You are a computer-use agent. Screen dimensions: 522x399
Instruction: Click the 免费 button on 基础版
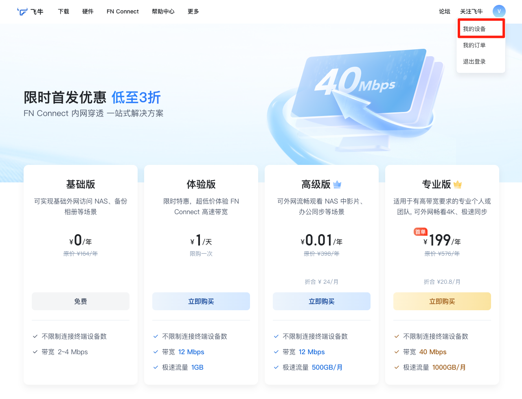click(x=81, y=301)
